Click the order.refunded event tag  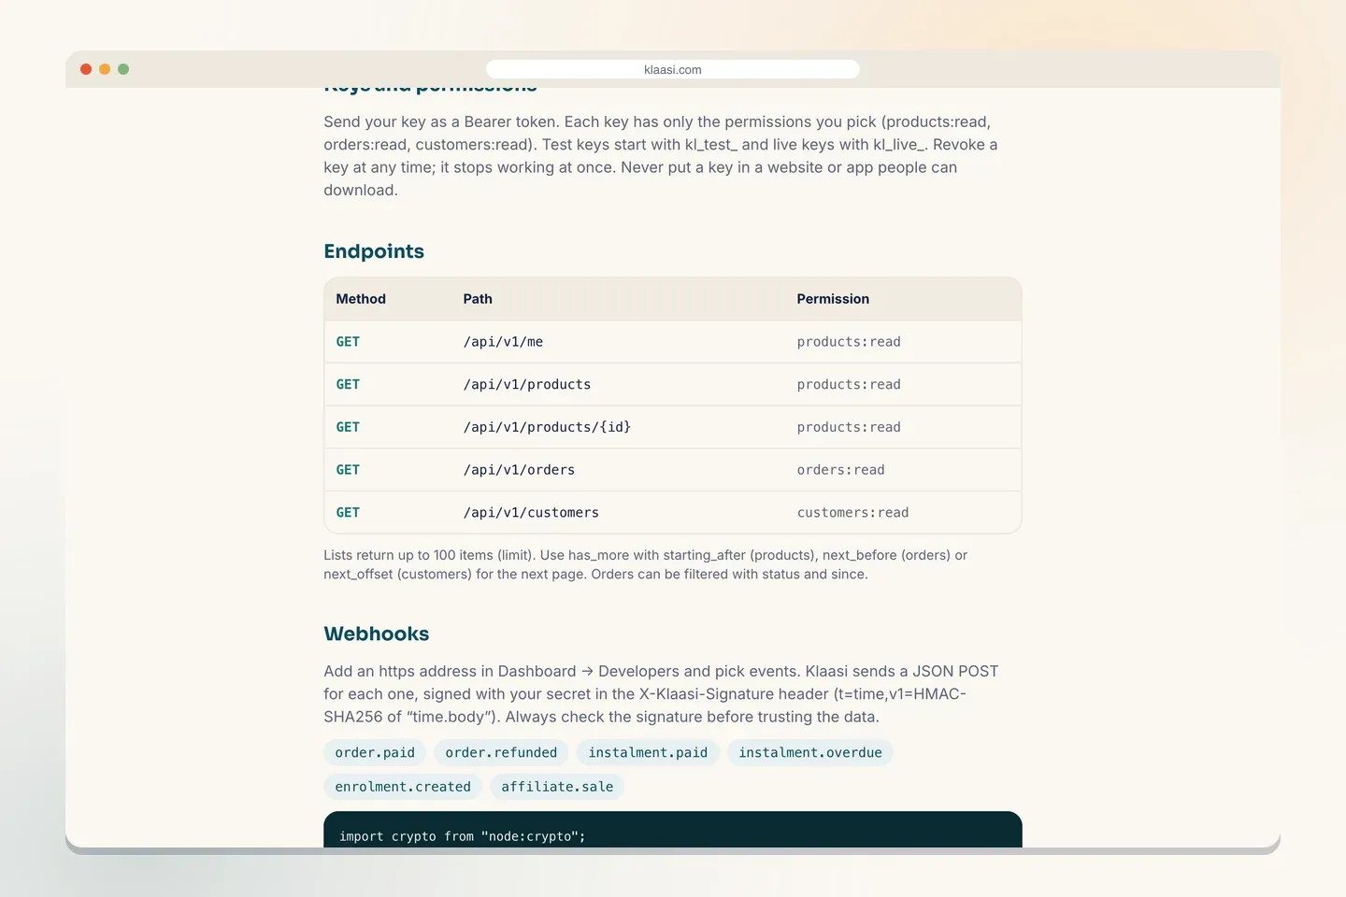point(501,753)
